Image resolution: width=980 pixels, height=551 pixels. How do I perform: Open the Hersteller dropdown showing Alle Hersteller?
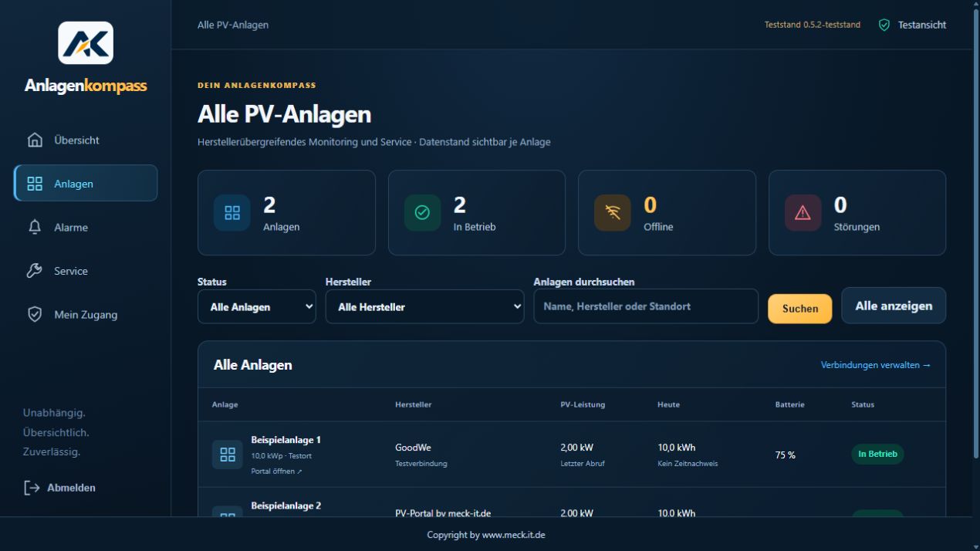click(425, 306)
